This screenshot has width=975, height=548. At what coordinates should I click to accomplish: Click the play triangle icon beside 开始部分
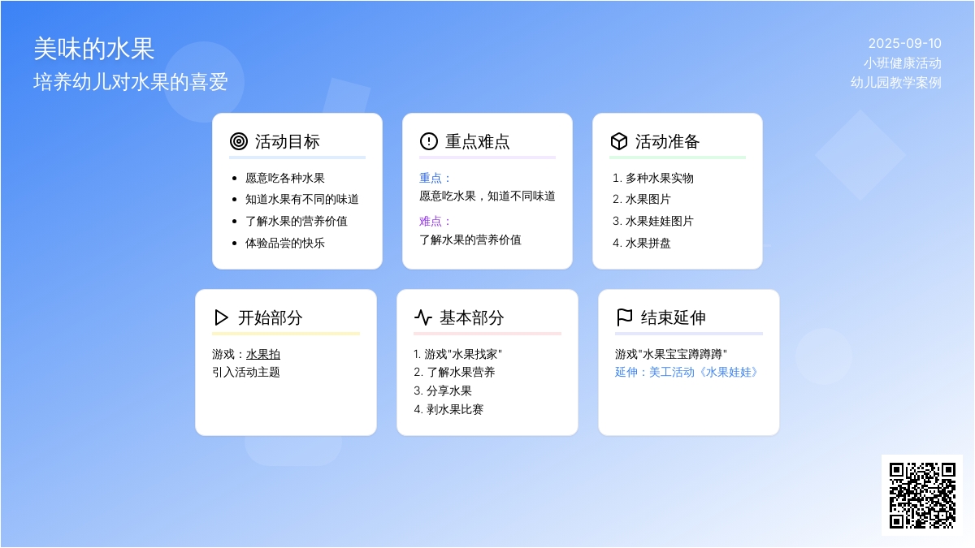(221, 317)
